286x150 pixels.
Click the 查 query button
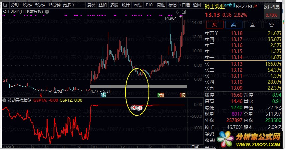252,25
